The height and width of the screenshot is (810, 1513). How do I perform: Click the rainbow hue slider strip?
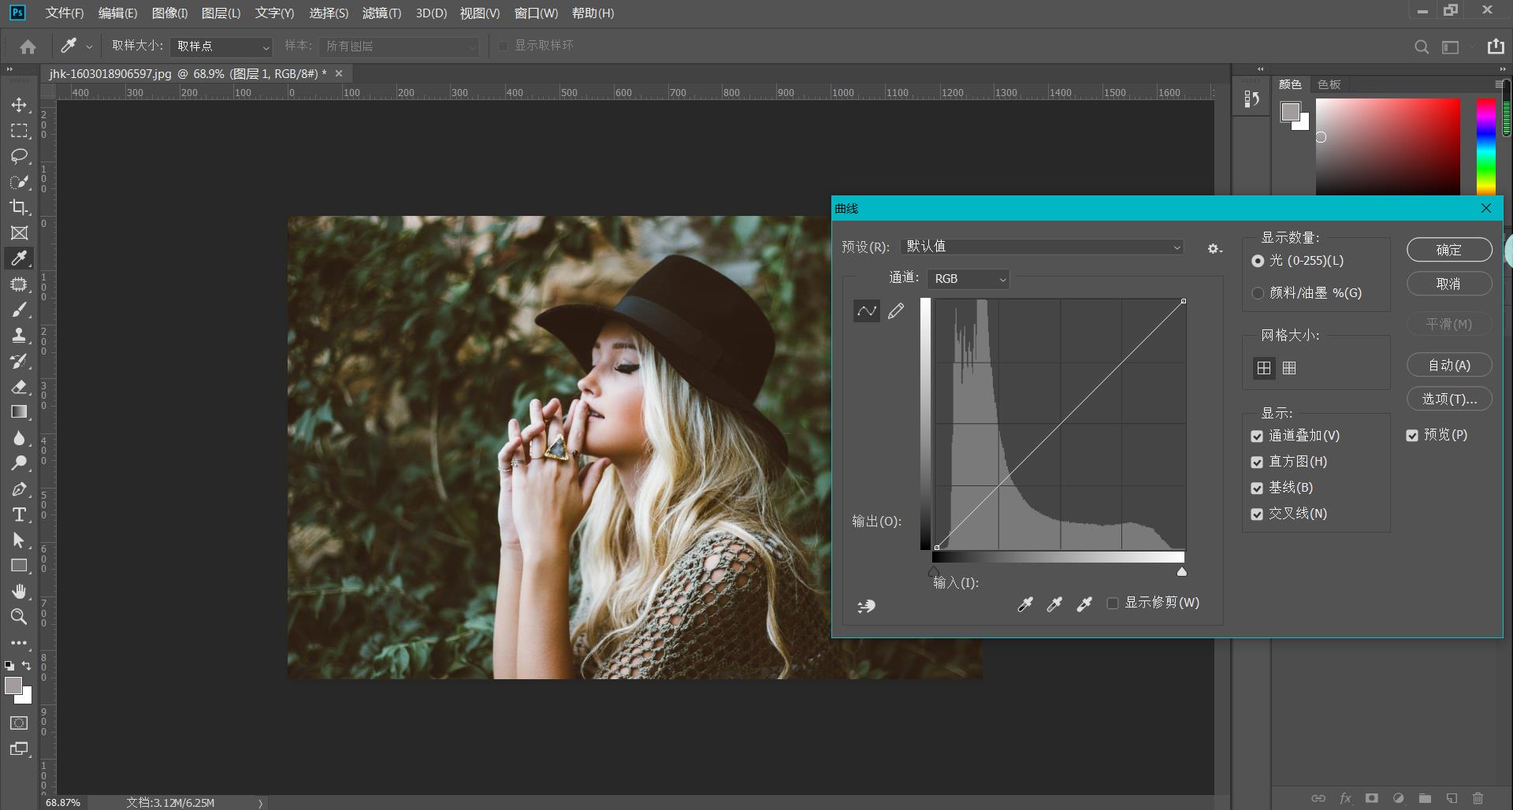pyautogui.click(x=1485, y=146)
